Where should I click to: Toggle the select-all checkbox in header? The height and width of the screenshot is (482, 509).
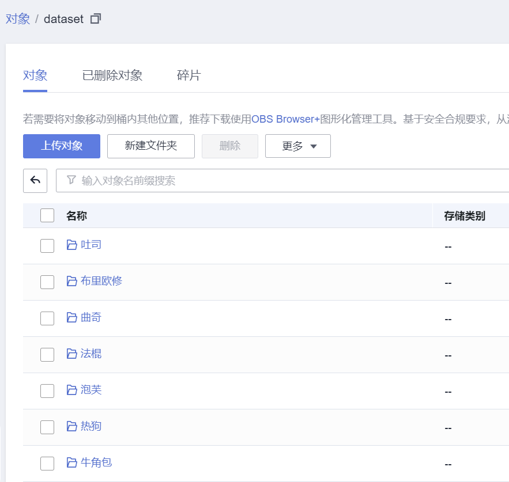click(47, 216)
